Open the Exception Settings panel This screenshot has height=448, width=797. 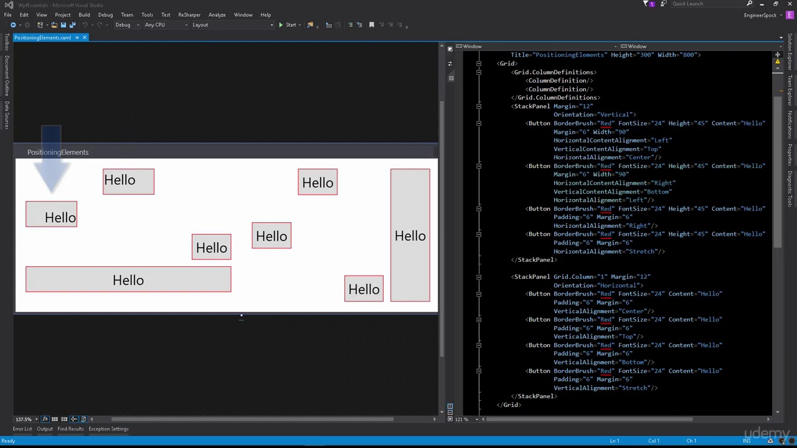[x=108, y=429]
